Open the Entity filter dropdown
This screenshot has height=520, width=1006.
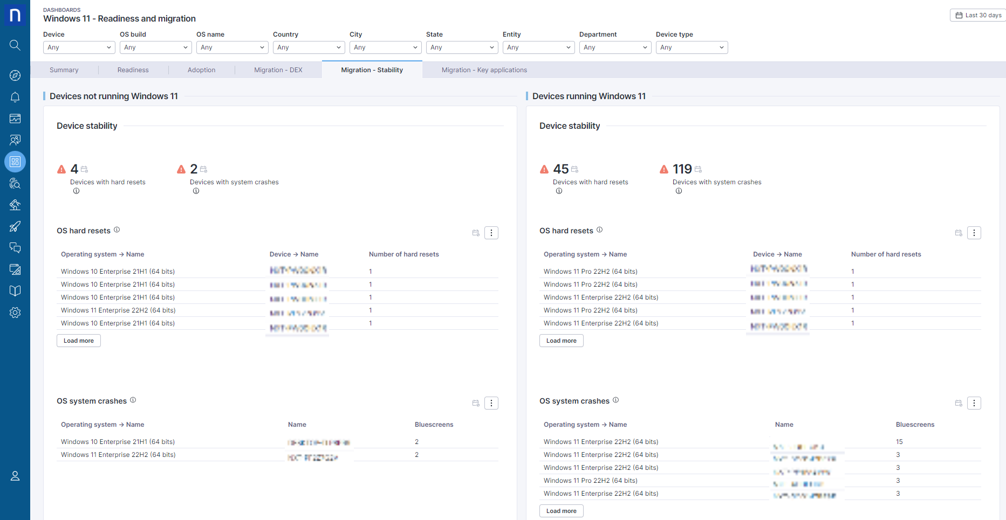[x=539, y=47]
